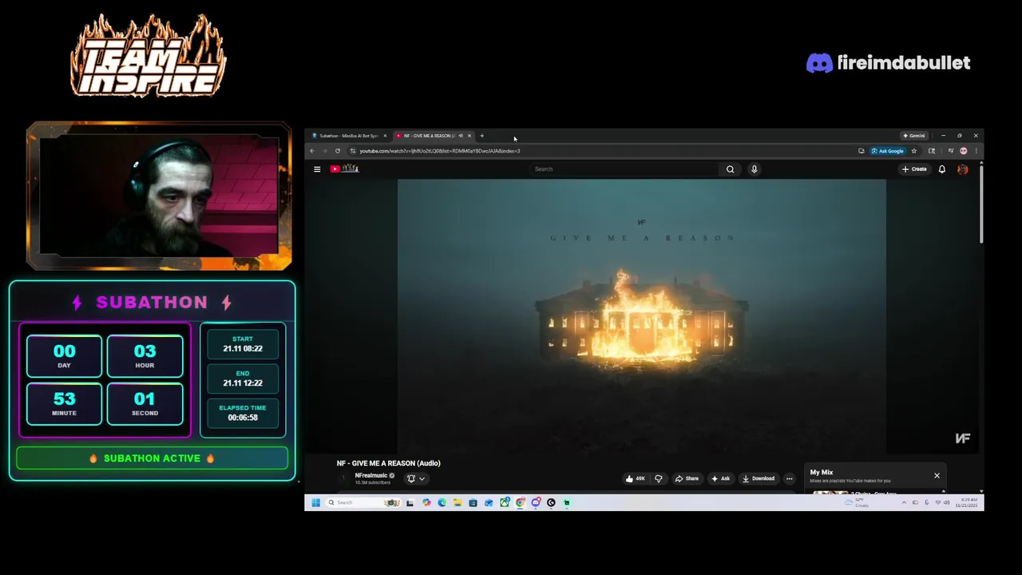1022x575 pixels.
Task: Open Chrome three-dot menu
Action: (x=976, y=151)
